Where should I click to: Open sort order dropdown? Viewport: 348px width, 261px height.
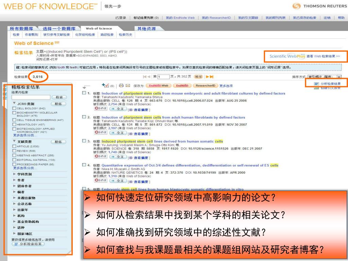coord(324,77)
